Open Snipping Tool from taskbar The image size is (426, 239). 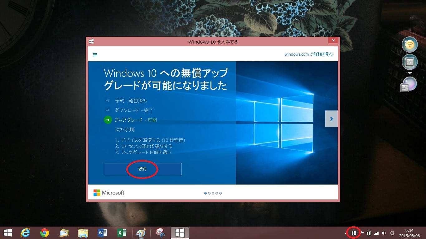coord(160,233)
